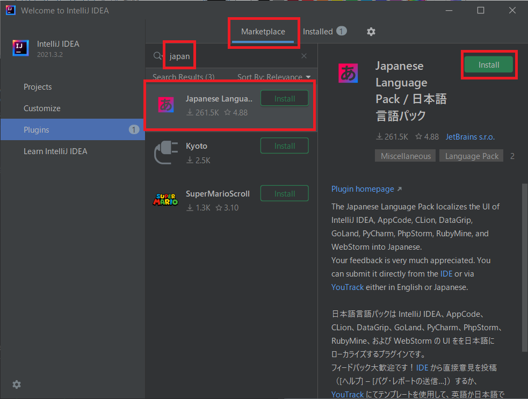The image size is (528, 399).
Task: Open plugin settings gear next to Installed tab
Action: coord(371,32)
